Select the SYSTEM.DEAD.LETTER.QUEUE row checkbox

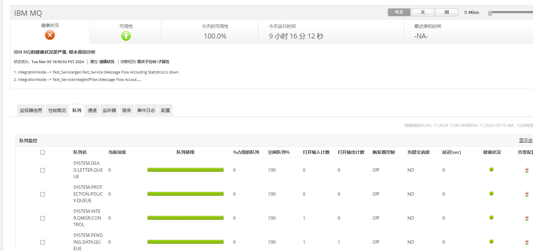42,170
